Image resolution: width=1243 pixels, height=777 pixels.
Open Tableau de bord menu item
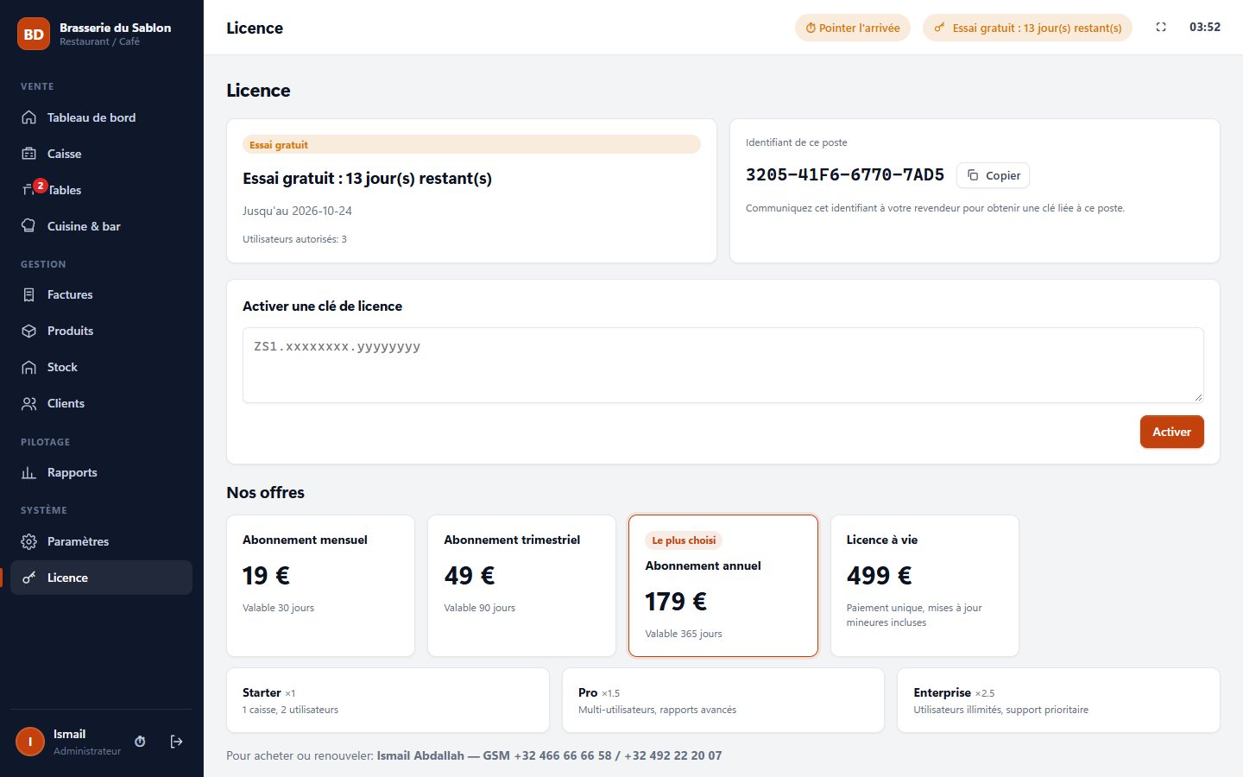point(101,117)
